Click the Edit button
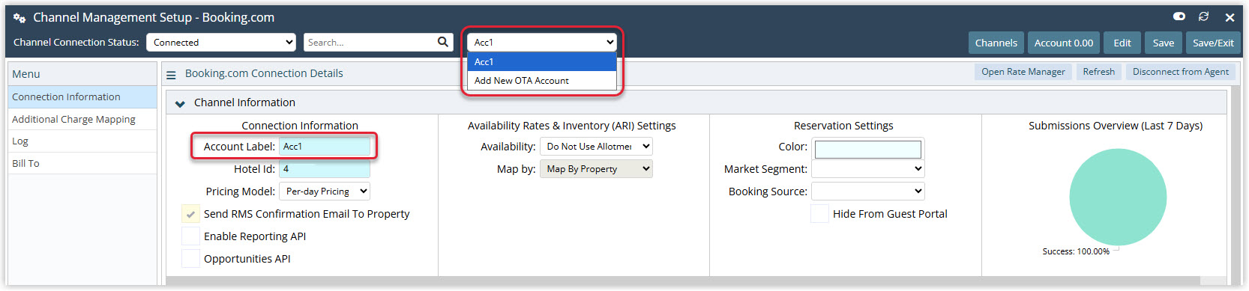Image resolution: width=1249 pixels, height=291 pixels. (x=1122, y=43)
